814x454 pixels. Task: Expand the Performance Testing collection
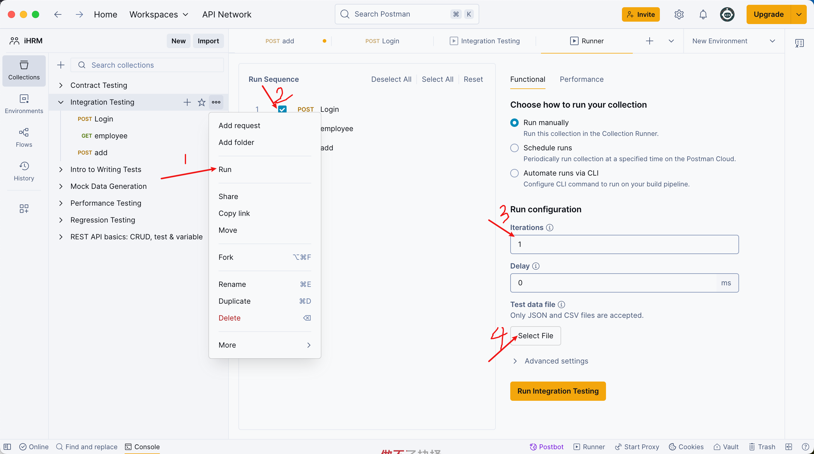click(x=61, y=203)
